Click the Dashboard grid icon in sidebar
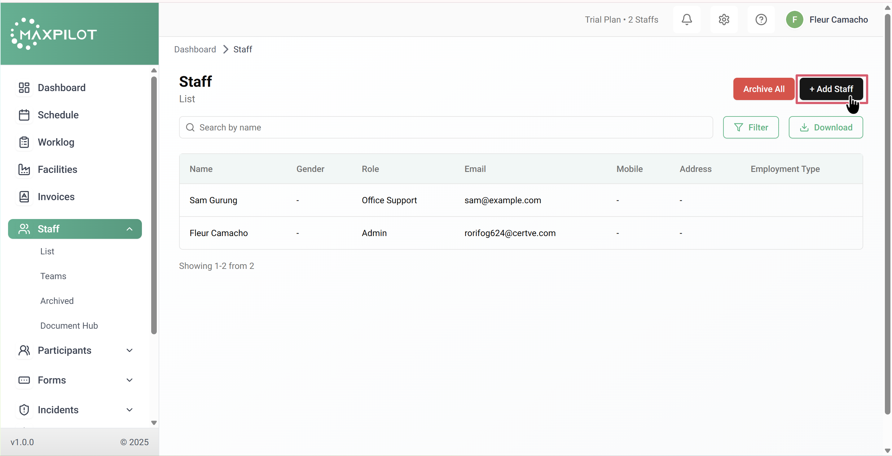 (x=24, y=88)
